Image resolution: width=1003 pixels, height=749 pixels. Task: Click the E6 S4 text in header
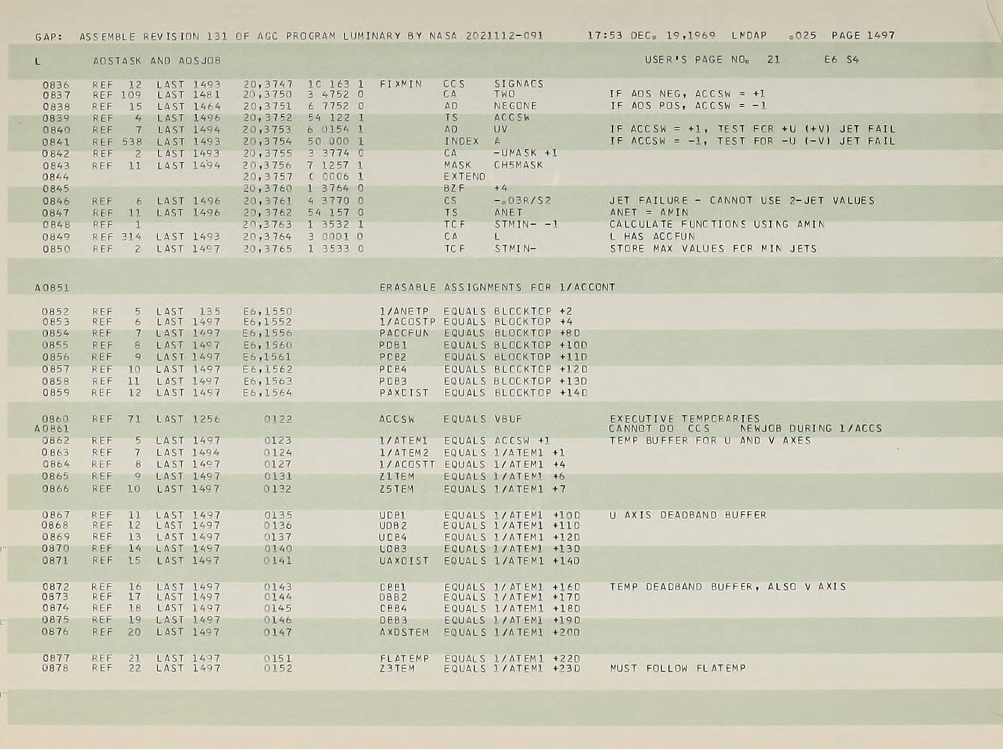(x=841, y=59)
